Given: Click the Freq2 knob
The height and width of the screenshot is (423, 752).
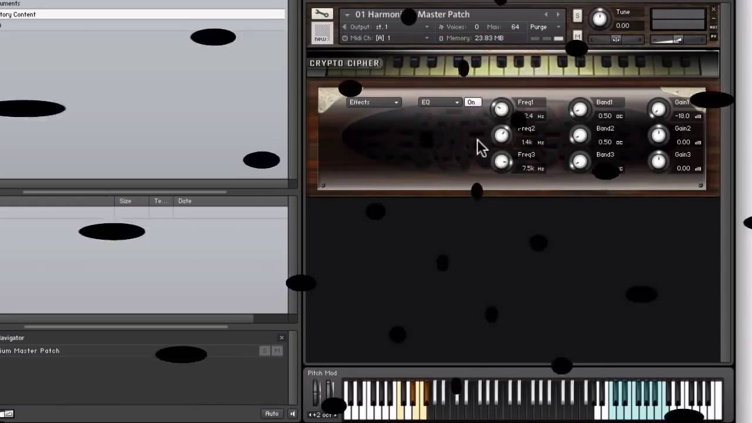Looking at the screenshot, I should (501, 135).
